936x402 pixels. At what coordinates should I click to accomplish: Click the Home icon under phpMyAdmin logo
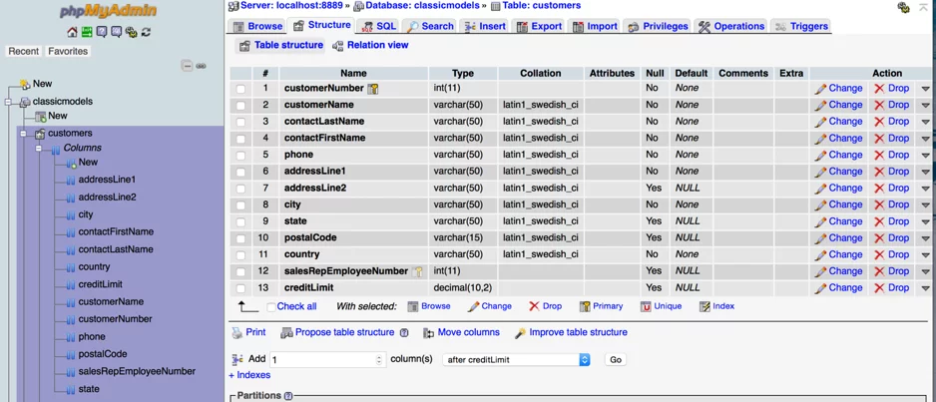click(72, 32)
